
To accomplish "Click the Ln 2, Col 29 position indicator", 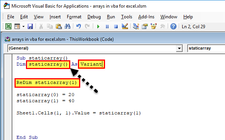I will [194, 27].
